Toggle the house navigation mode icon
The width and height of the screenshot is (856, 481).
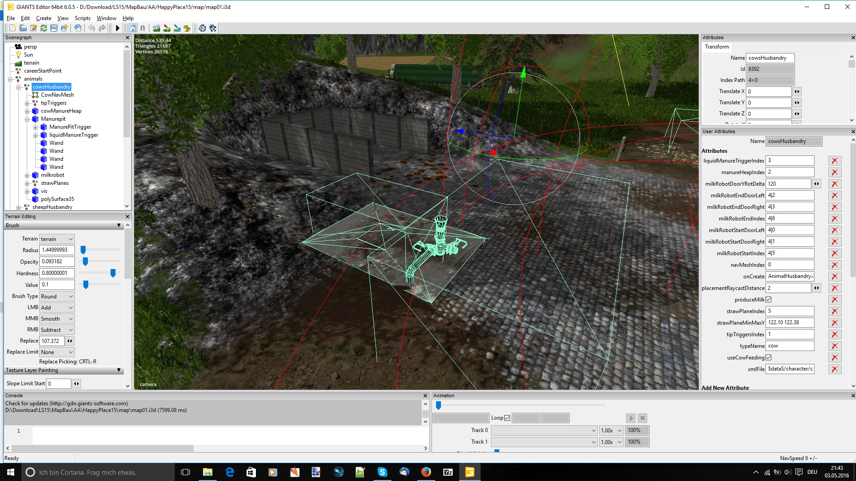[133, 28]
